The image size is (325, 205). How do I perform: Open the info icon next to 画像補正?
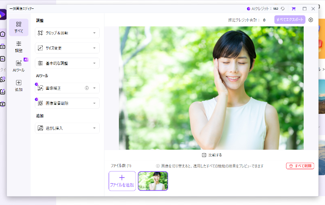tap(87, 88)
